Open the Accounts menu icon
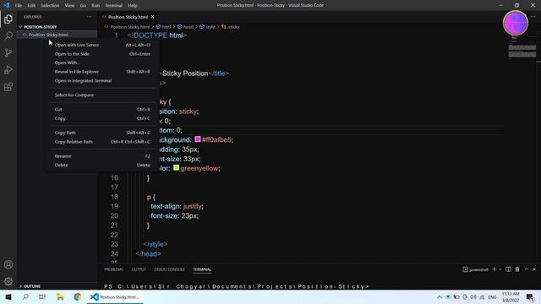Viewport: 541px width, 304px height. pyautogui.click(x=8, y=264)
